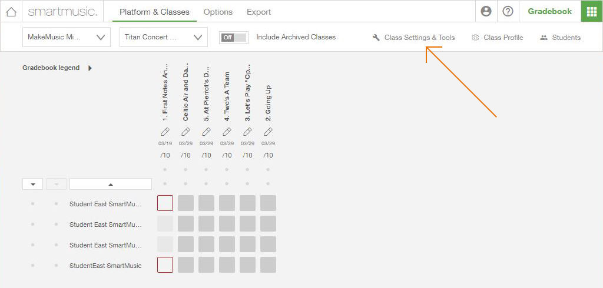Click the '4. Two's A Team' column header
Viewport: 603px width, 288px height.
pyautogui.click(x=227, y=96)
